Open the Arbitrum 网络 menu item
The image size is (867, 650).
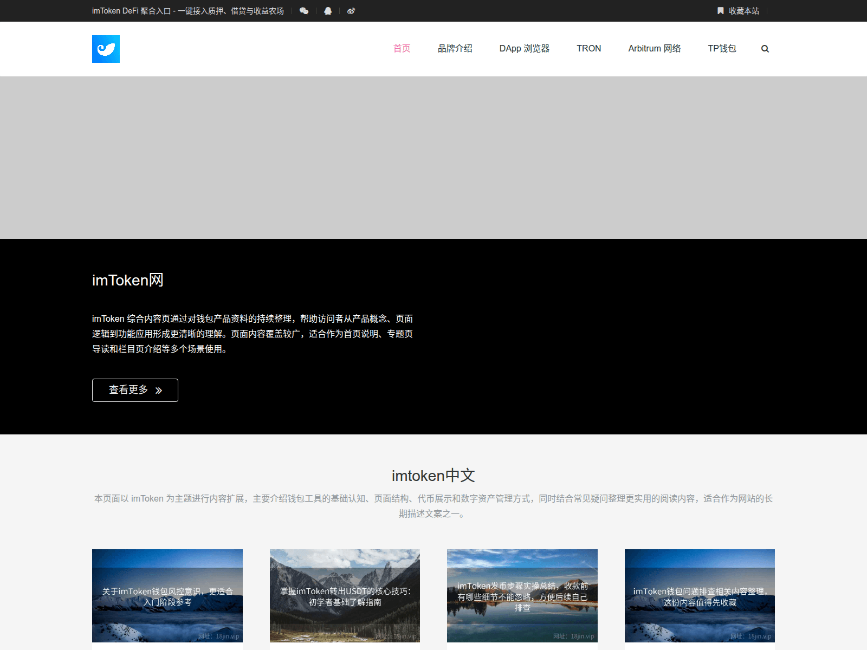(655, 49)
